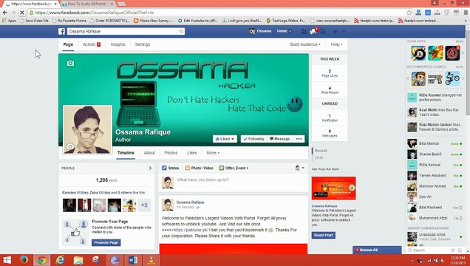Open the Activity tab

92,44
